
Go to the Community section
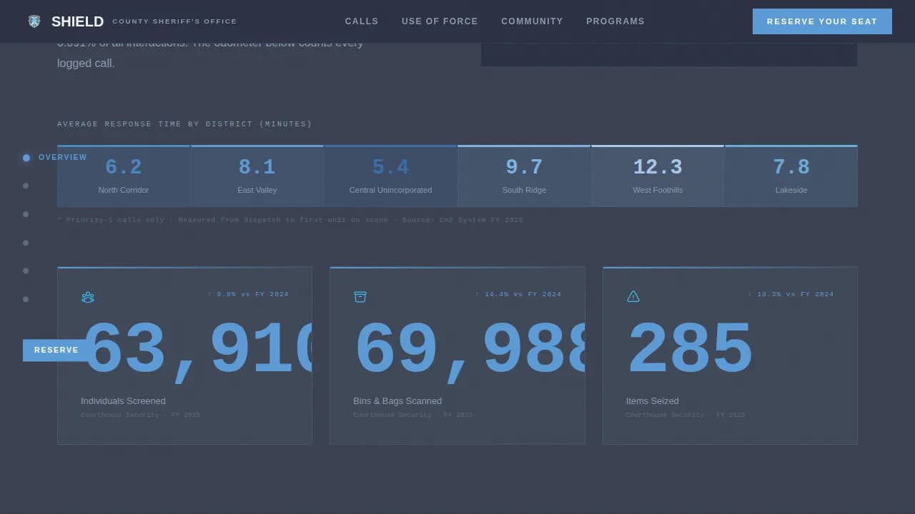532,21
